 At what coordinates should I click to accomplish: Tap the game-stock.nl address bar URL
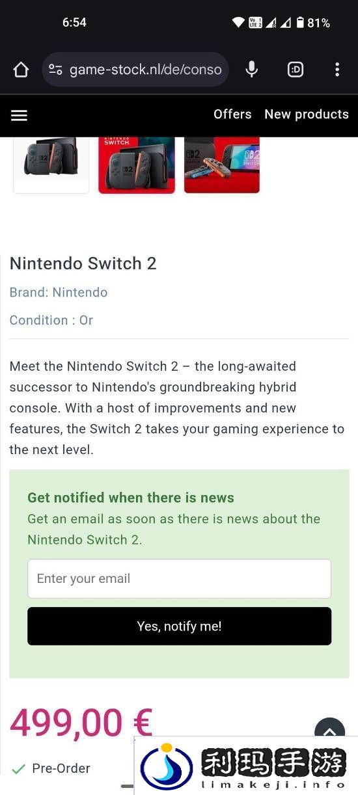pyautogui.click(x=145, y=70)
